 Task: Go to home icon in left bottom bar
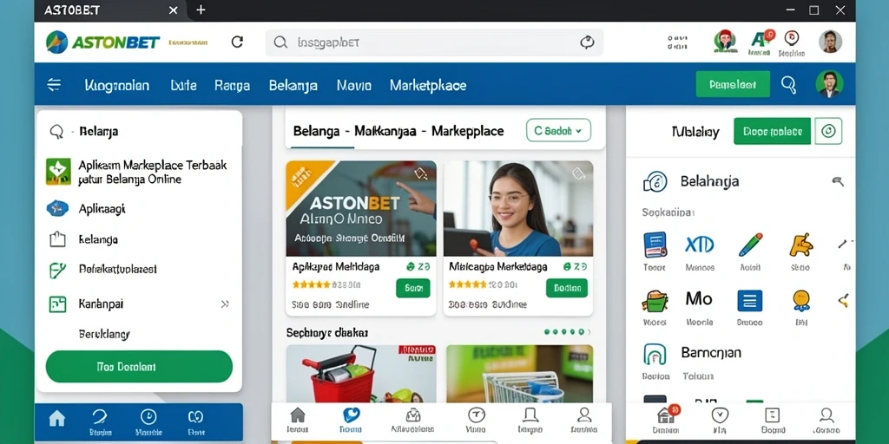56,419
